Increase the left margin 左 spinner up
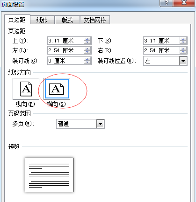Image resolution: width=196 pixels, height=202 pixels. point(87,49)
